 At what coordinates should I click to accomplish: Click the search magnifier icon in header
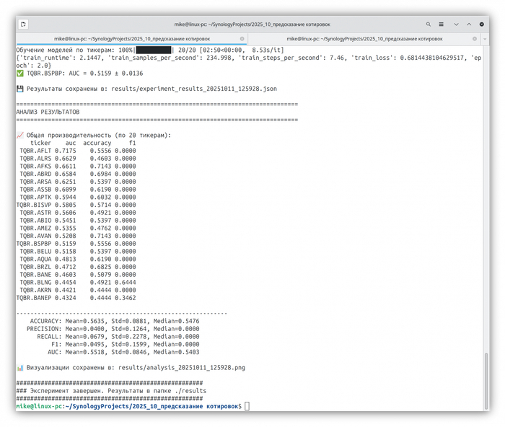click(x=429, y=24)
